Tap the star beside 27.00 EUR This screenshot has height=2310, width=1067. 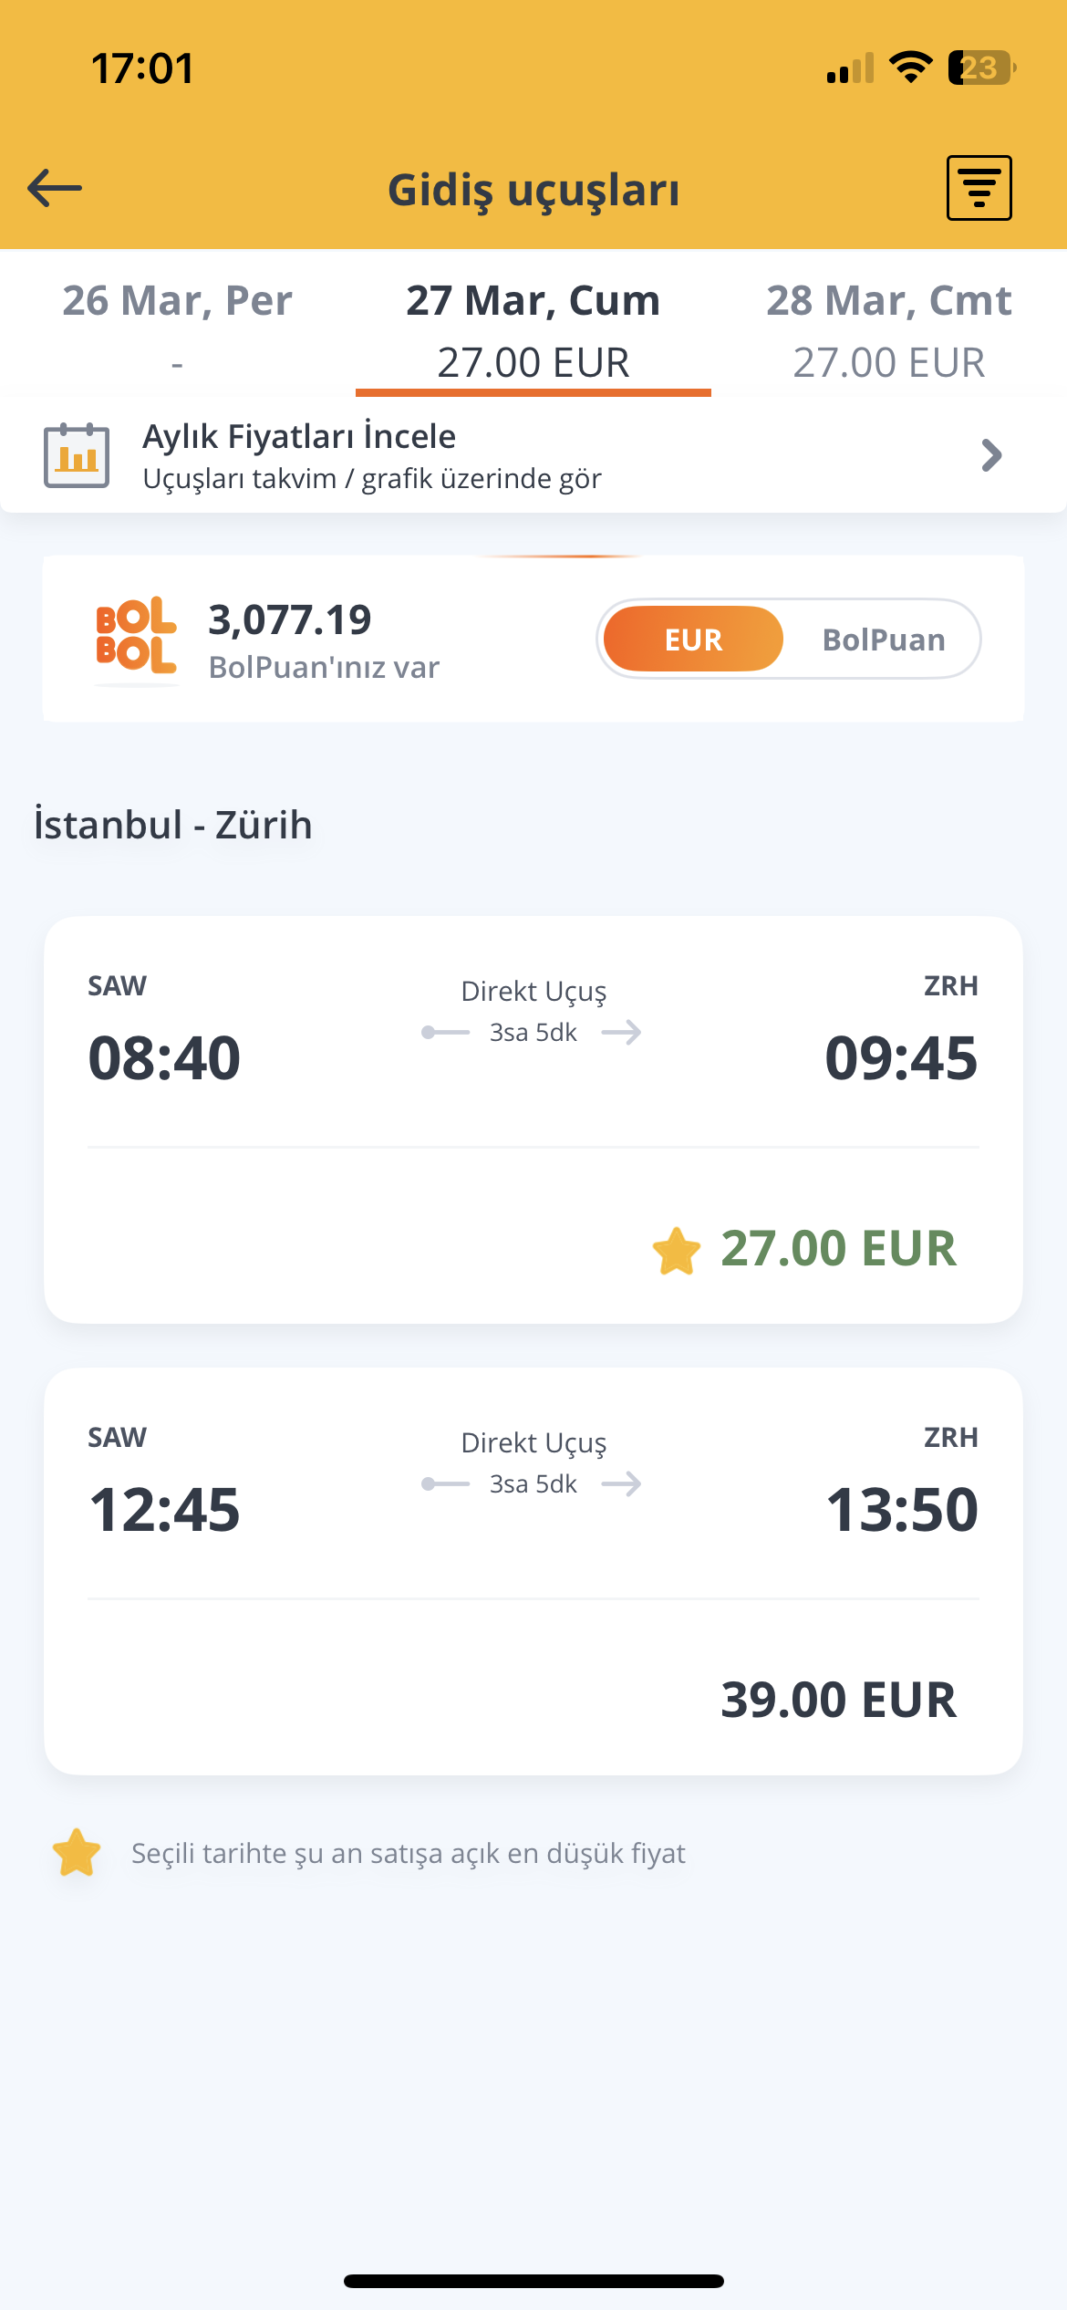click(677, 1250)
